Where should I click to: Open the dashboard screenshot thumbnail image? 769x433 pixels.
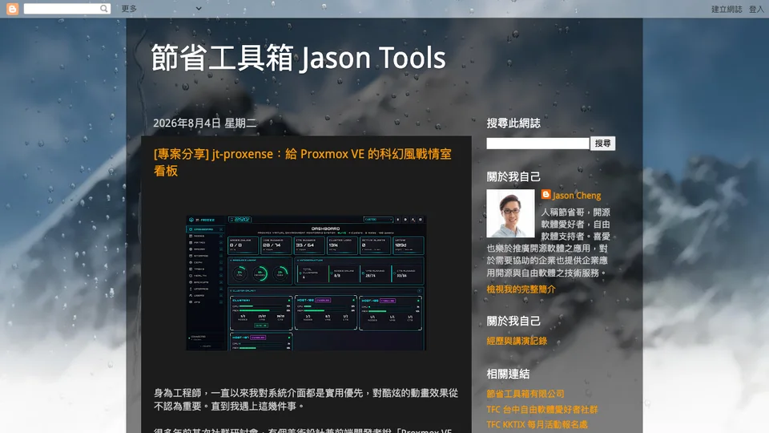point(306,283)
